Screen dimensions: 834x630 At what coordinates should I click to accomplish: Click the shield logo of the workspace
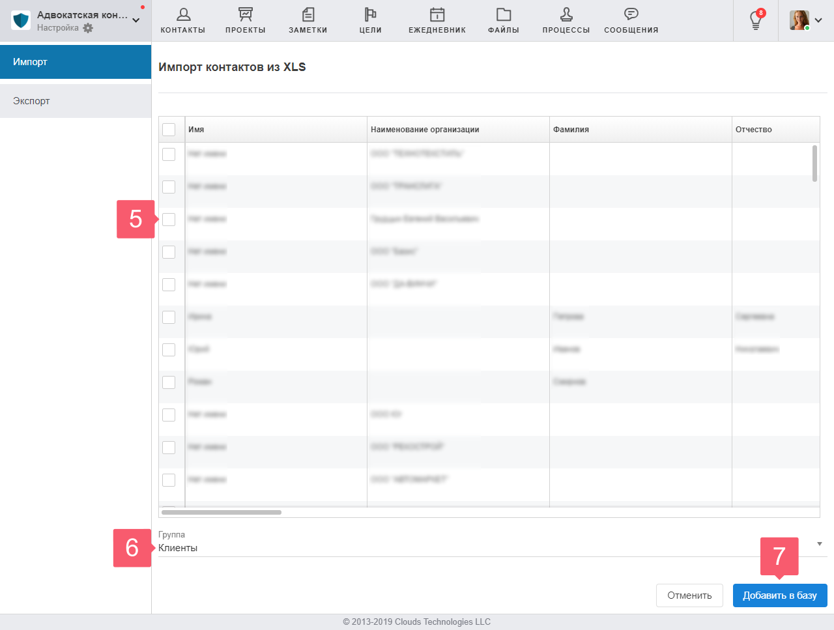[x=22, y=20]
